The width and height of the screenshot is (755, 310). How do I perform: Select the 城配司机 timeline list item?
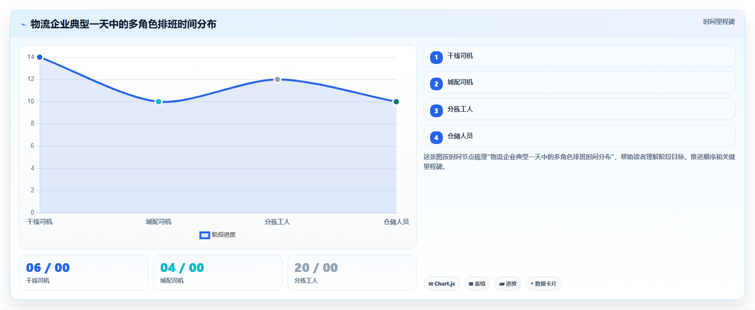[x=579, y=83]
